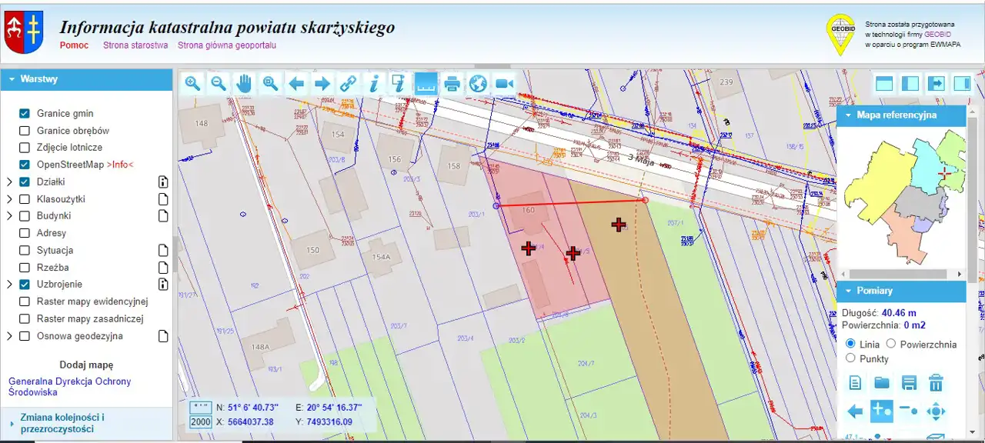Select the Powierzchnia radio option
This screenshot has height=443, width=985.
click(x=891, y=344)
